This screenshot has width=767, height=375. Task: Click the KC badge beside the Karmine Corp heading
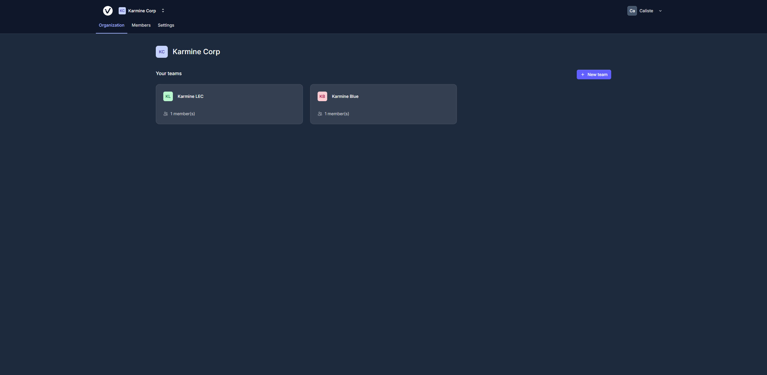[161, 51]
